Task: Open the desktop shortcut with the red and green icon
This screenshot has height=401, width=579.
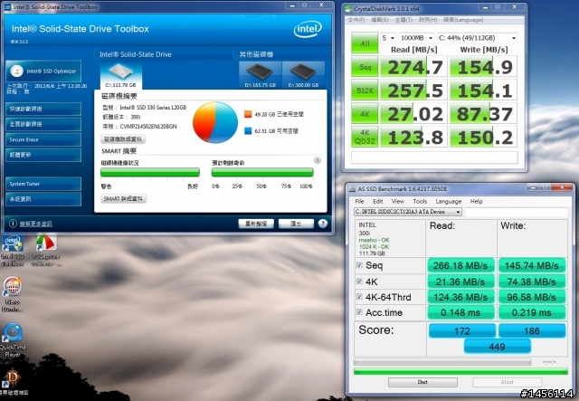Action: pyautogui.click(x=46, y=251)
